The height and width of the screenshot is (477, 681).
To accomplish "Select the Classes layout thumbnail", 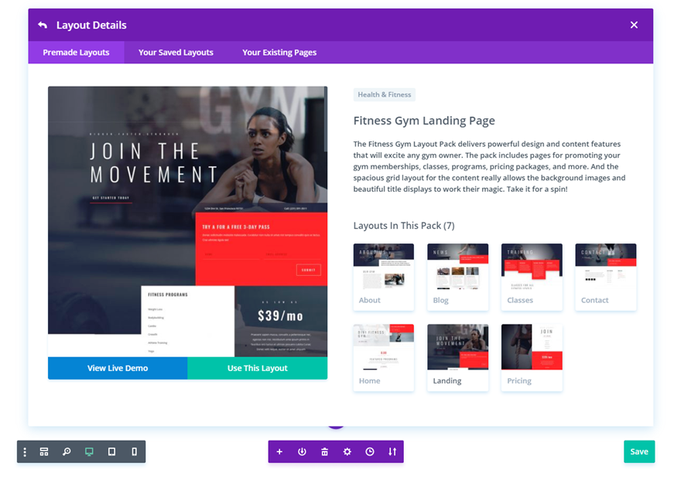I will click(532, 277).
